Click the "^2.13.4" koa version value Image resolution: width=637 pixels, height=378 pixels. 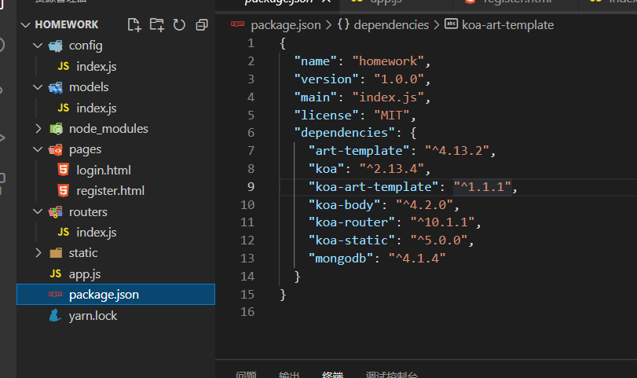392,169
